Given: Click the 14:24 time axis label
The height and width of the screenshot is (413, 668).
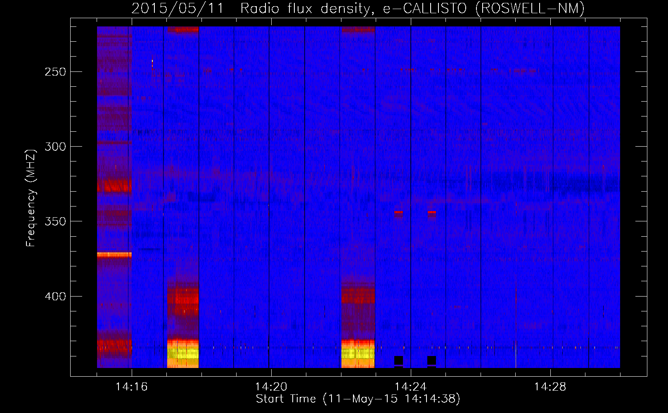Looking at the screenshot, I should tap(410, 387).
